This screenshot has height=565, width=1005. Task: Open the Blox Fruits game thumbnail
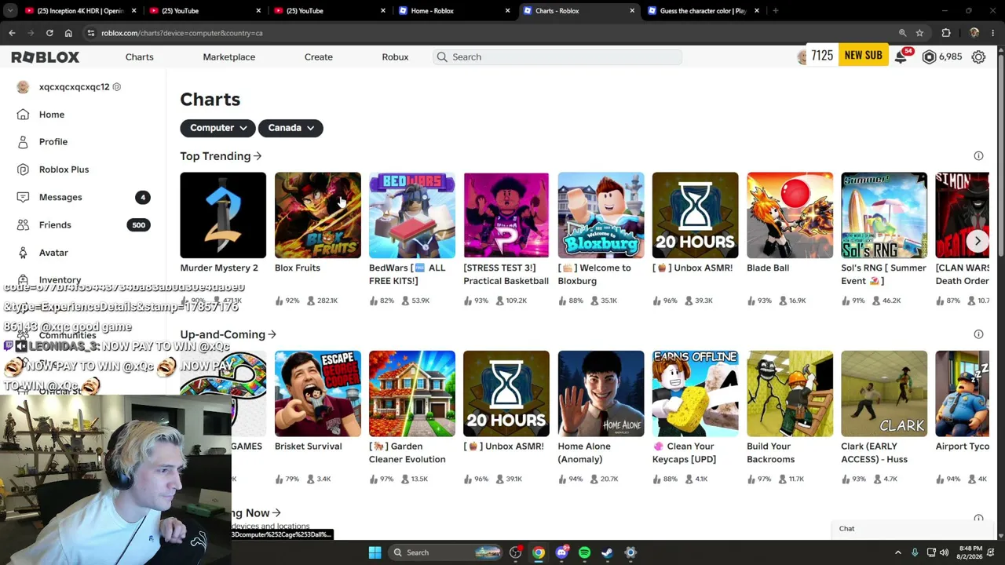(x=317, y=215)
